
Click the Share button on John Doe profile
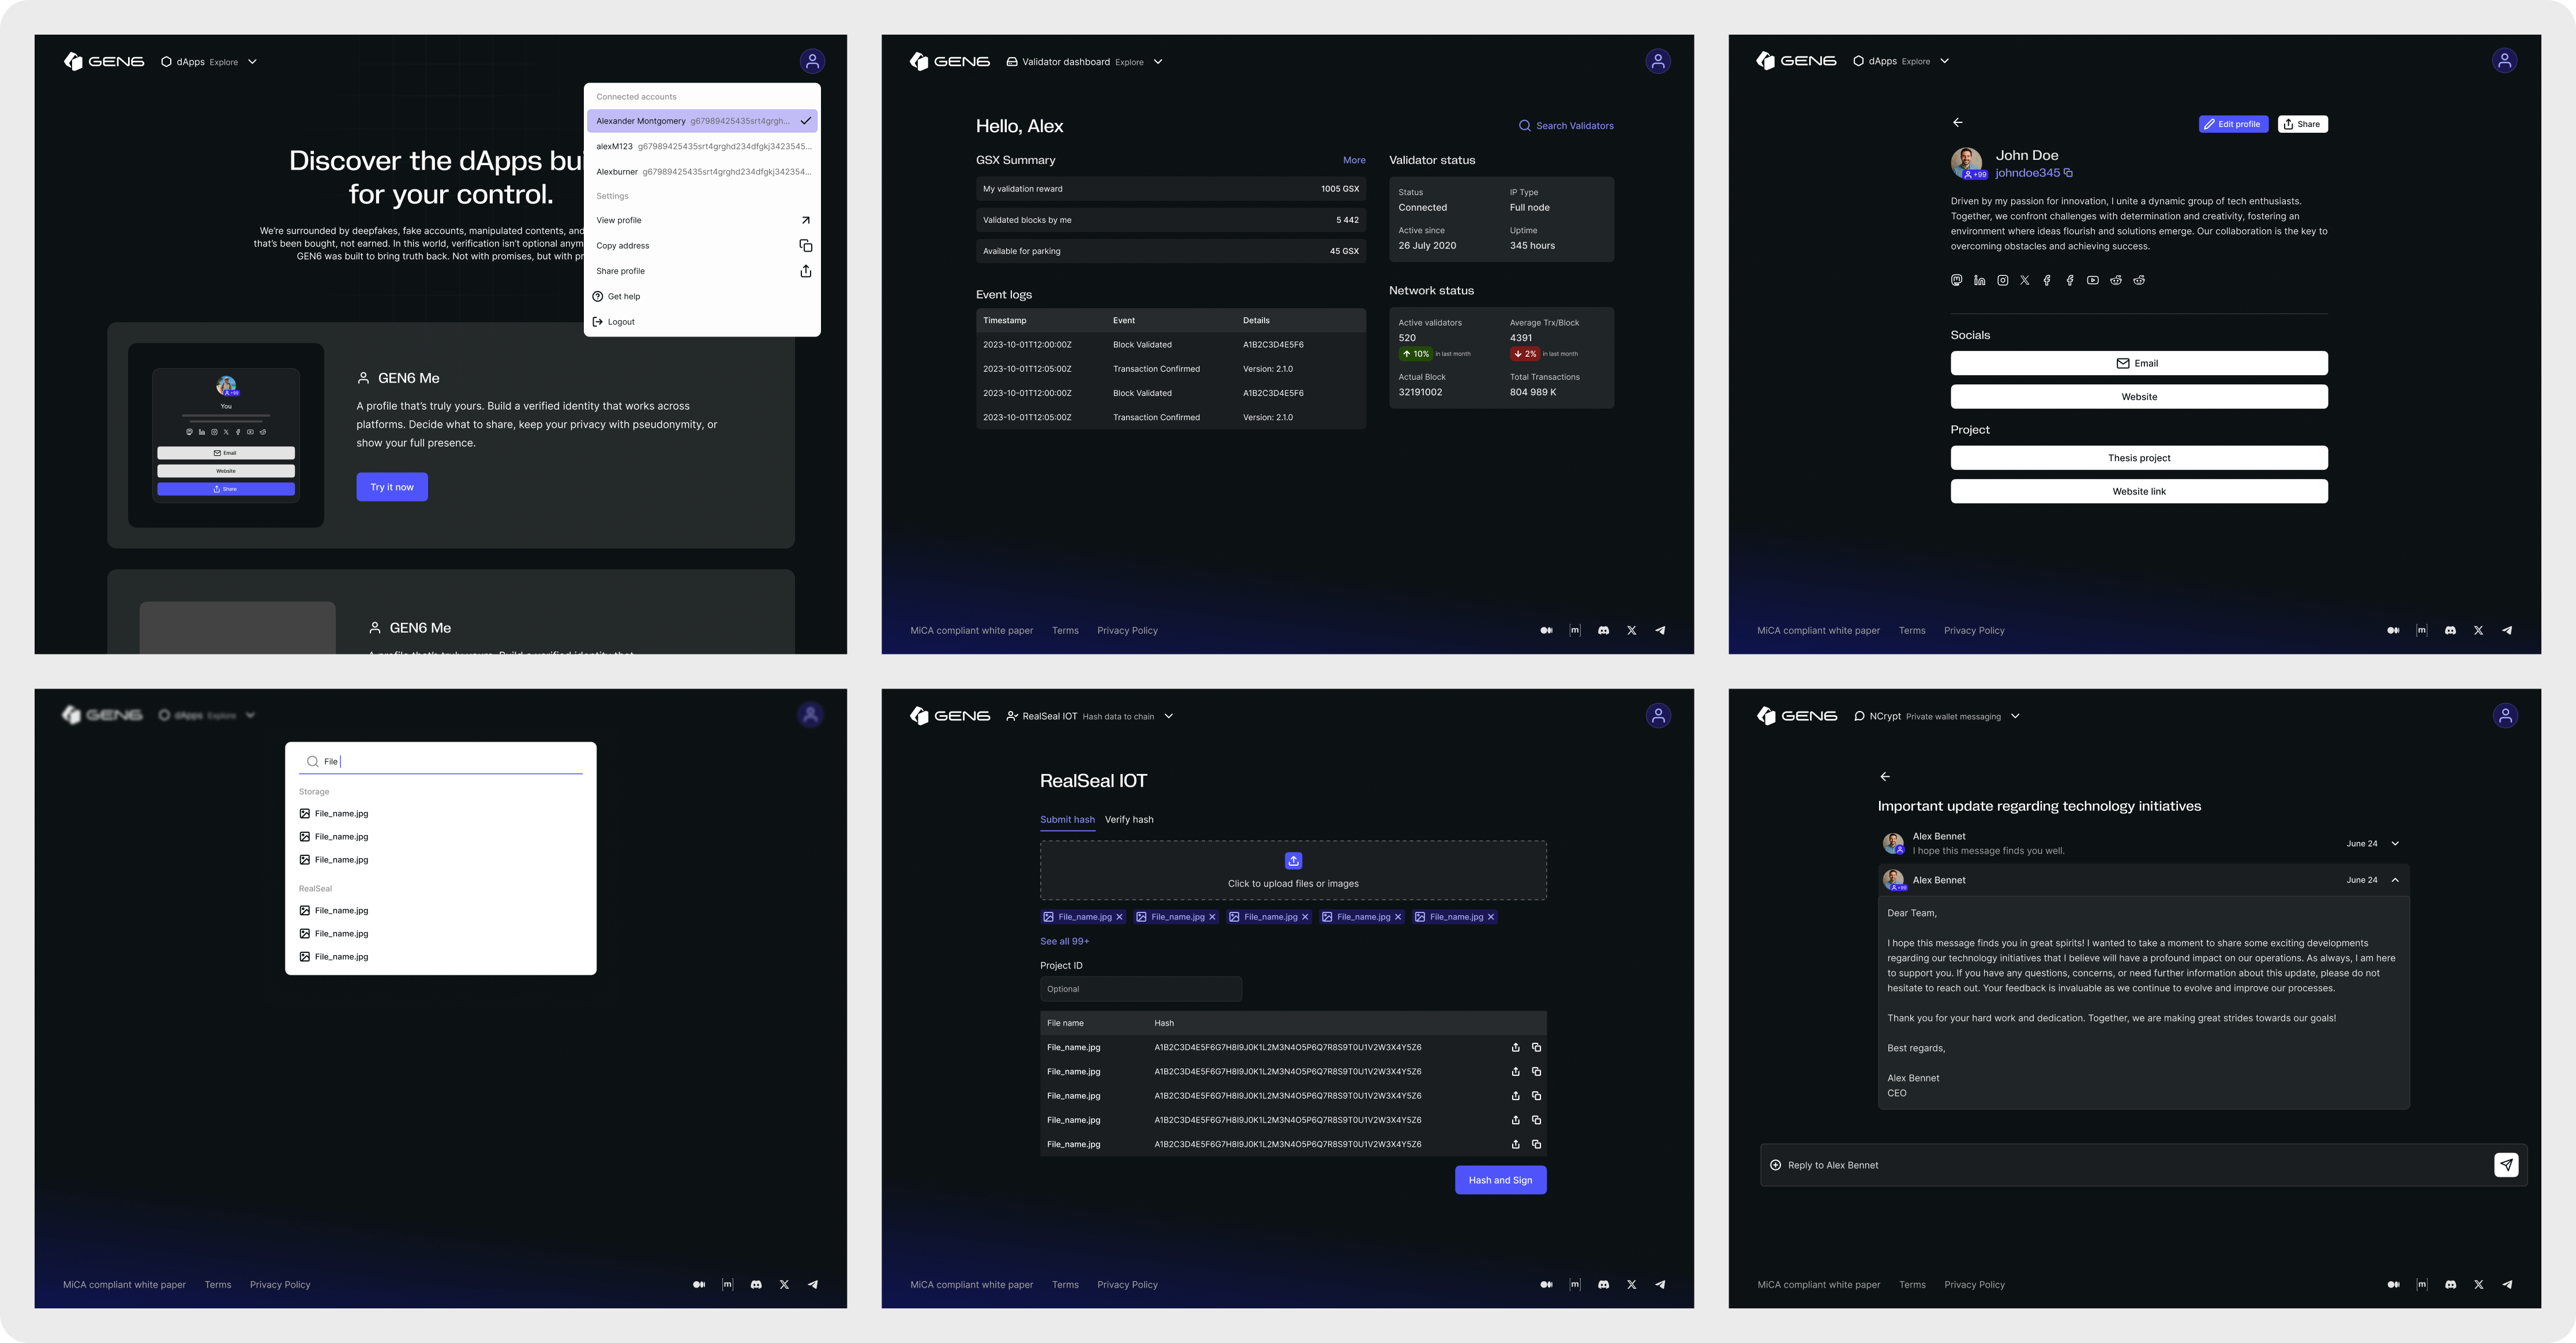2302,124
